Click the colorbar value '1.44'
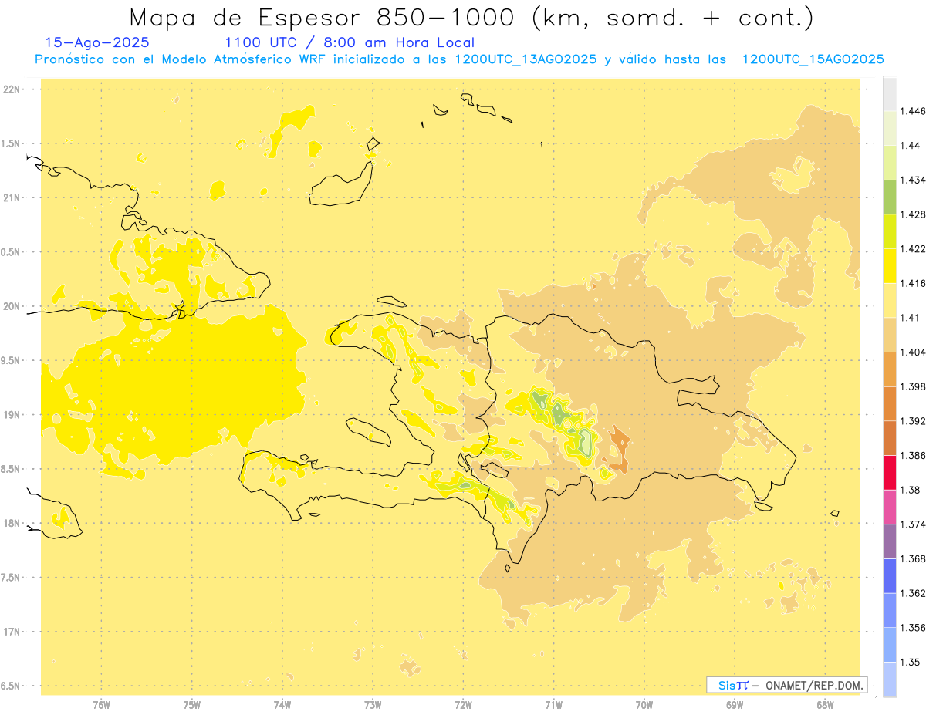The image size is (926, 715). (911, 145)
